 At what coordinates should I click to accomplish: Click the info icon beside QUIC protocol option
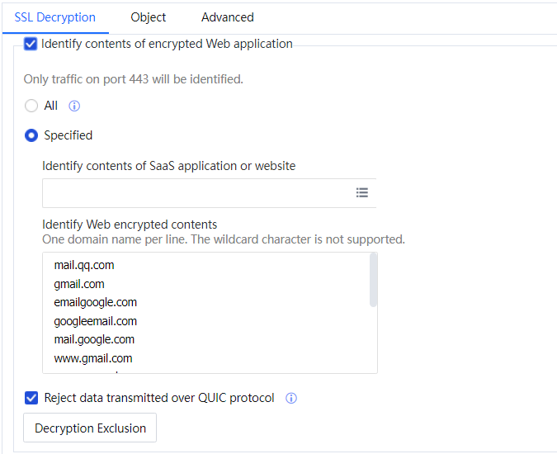tap(290, 399)
